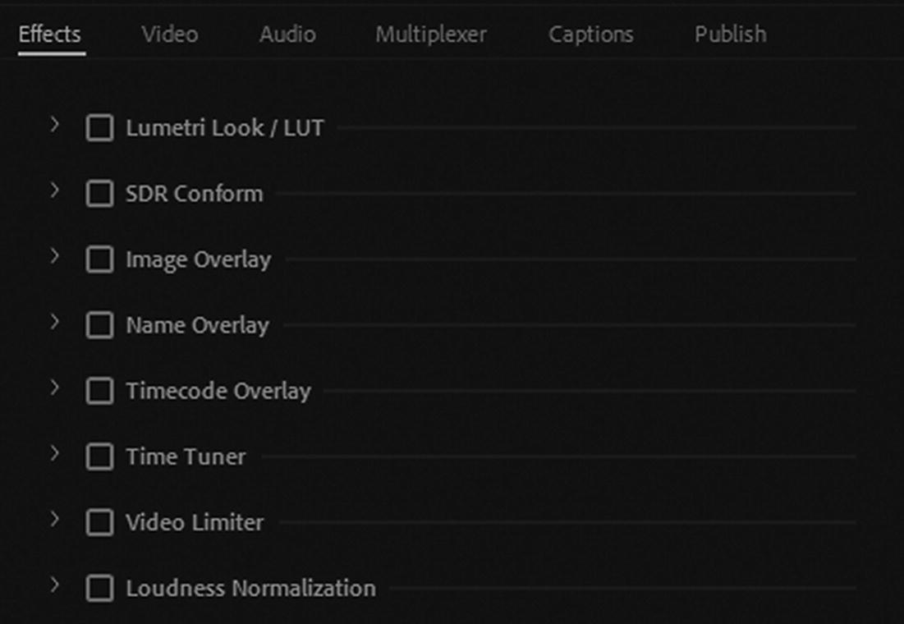Screen dimensions: 904x624
Task: Enable Loudness Normalization checkbox
Action: [x=99, y=588]
